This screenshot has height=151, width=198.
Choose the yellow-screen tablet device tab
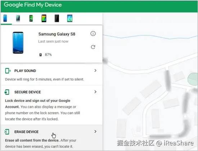[44, 18]
